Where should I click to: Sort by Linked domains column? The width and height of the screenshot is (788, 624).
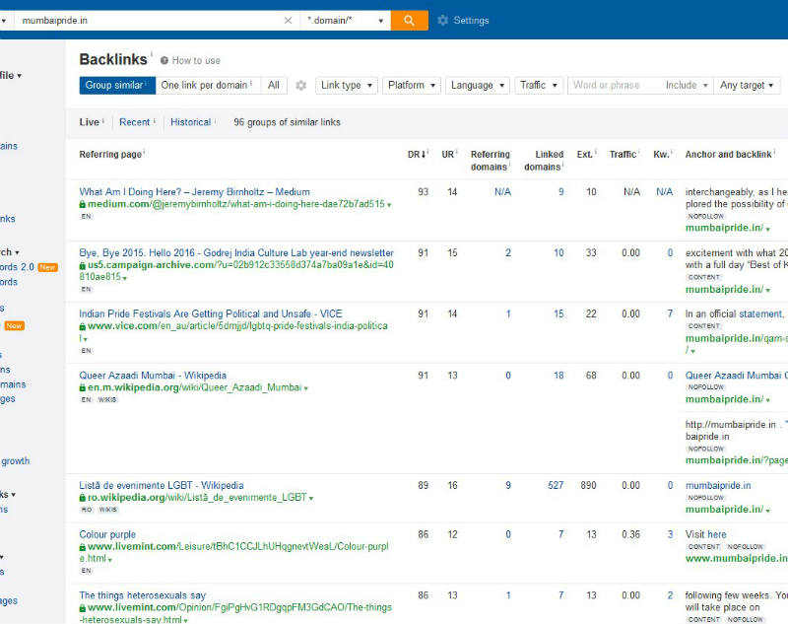coord(544,161)
